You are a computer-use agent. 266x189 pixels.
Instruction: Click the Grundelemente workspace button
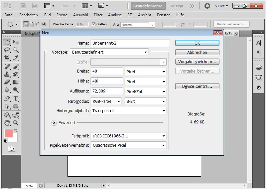[x=148, y=6]
